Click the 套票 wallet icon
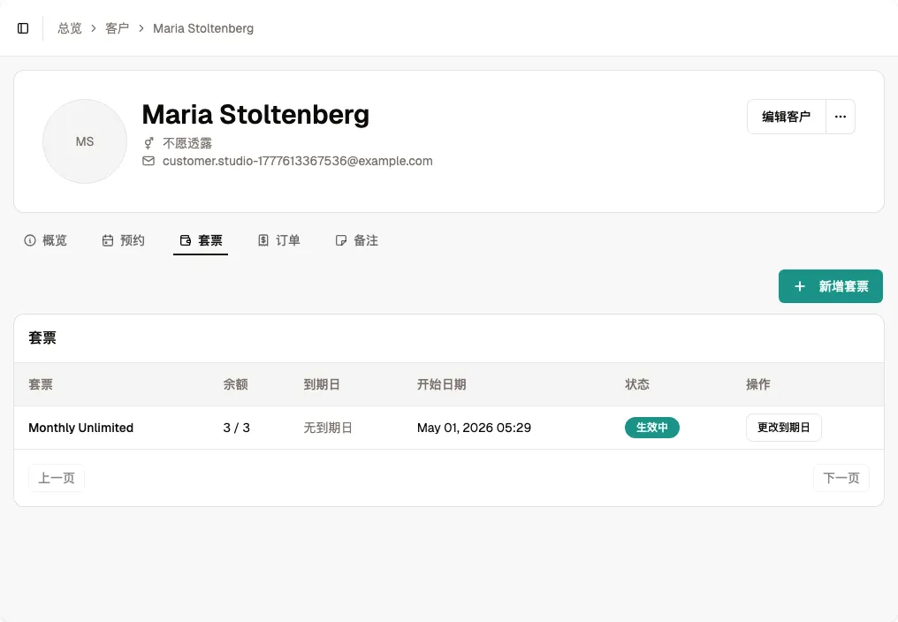 coord(186,240)
